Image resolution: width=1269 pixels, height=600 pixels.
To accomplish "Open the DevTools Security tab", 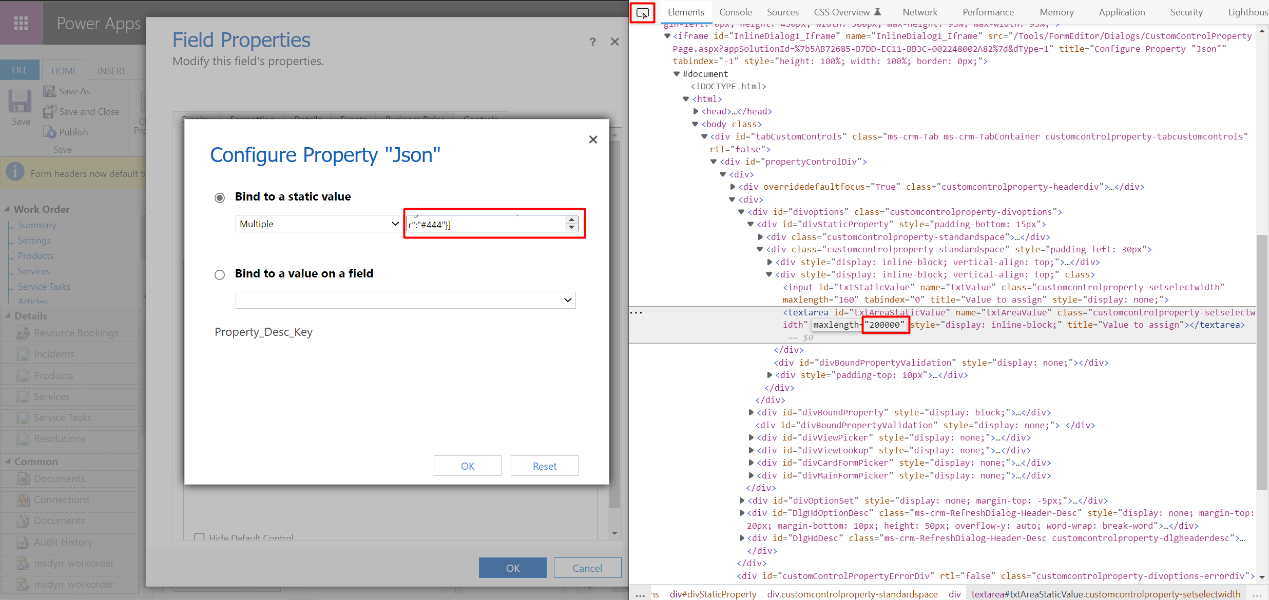I will point(1186,12).
